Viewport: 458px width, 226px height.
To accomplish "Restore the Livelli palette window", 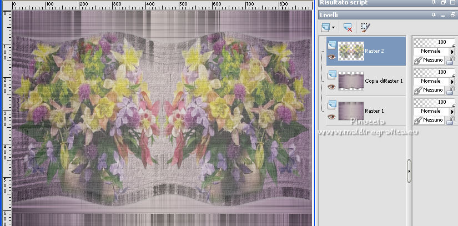I will [452, 15].
